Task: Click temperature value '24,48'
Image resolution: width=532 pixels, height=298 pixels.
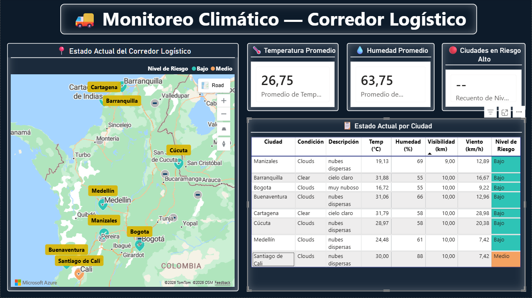Action: click(382, 240)
